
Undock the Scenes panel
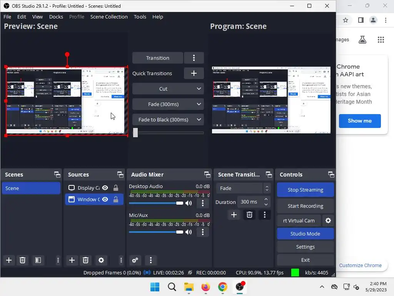click(57, 175)
